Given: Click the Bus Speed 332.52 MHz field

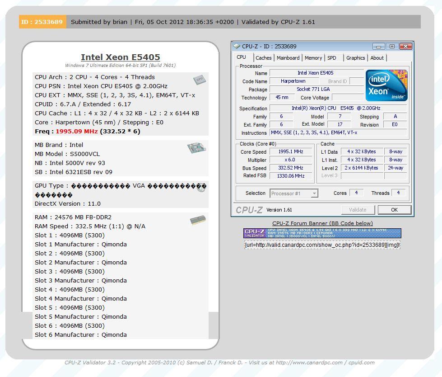Looking at the screenshot, I should coord(291,168).
